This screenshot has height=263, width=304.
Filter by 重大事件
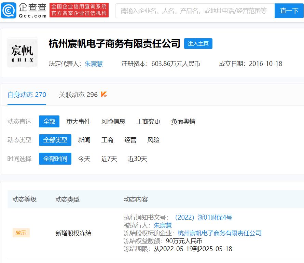[78, 122]
